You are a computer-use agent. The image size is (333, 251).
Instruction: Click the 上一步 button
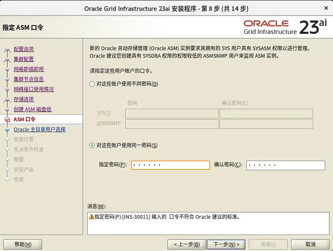tap(187, 244)
